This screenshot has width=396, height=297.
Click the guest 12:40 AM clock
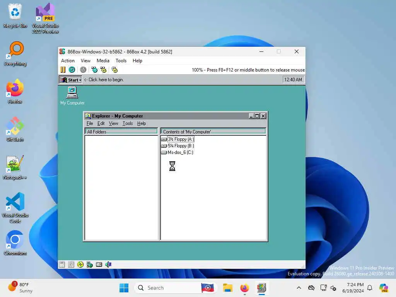coord(293,80)
